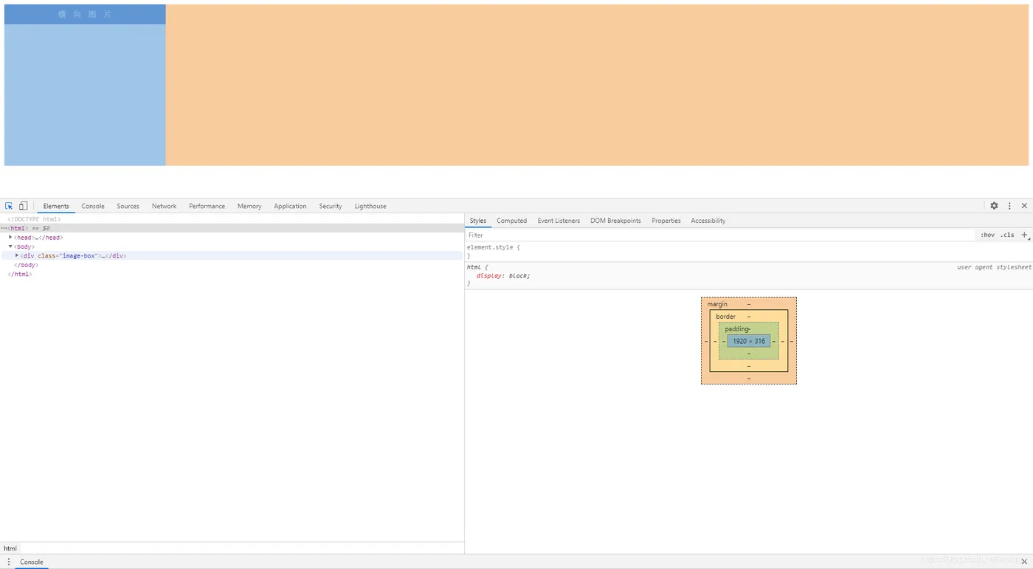Open the Application tab
This screenshot has width=1033, height=569.
pos(290,206)
